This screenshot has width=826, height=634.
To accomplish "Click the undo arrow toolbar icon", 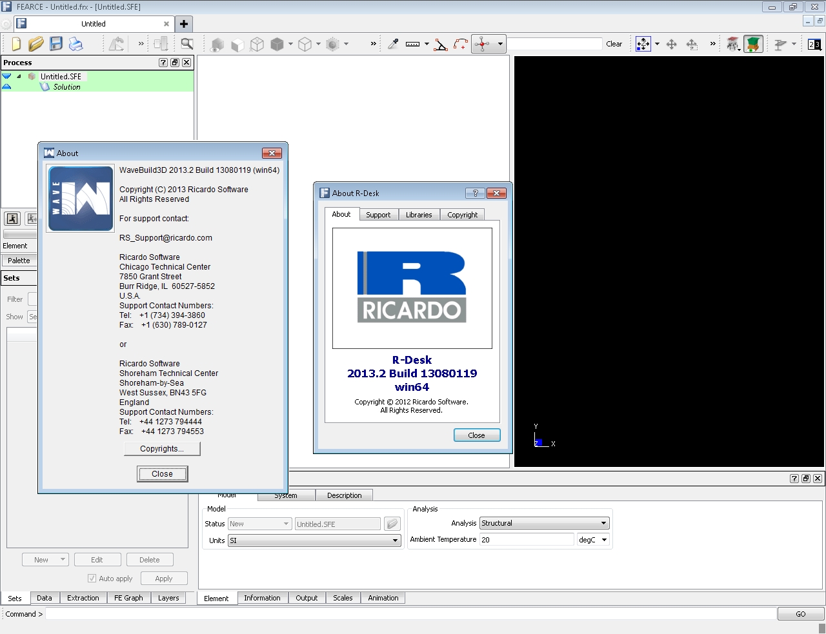I will [x=116, y=44].
